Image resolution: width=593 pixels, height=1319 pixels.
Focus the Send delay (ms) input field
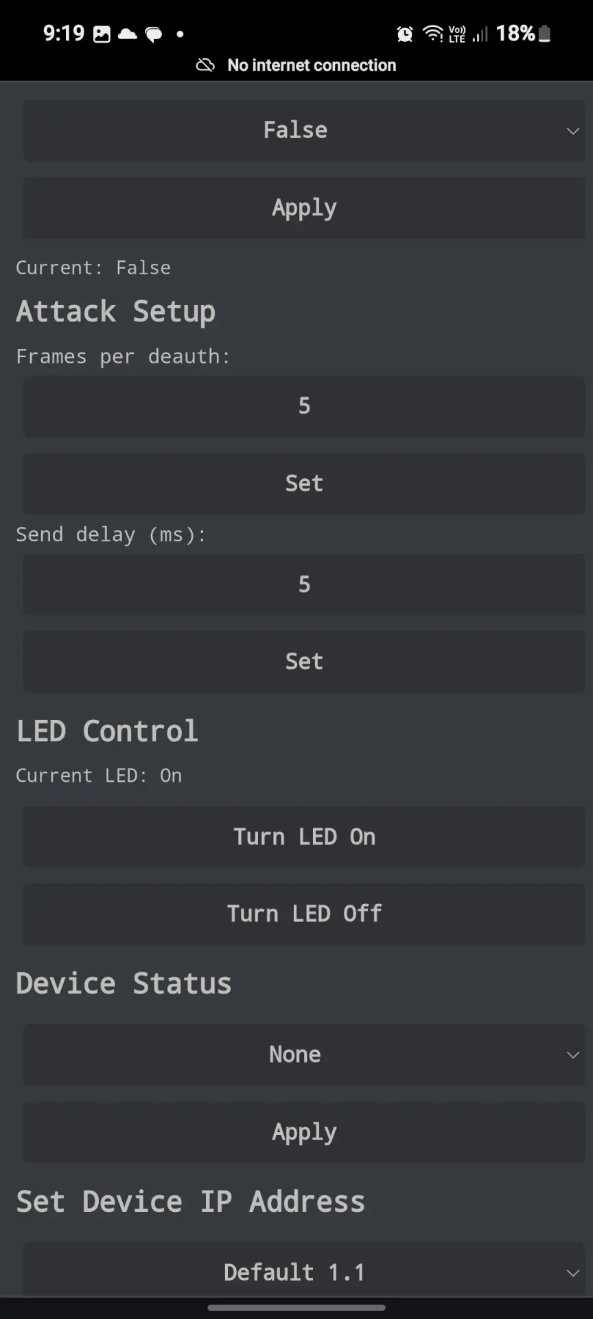coord(304,585)
